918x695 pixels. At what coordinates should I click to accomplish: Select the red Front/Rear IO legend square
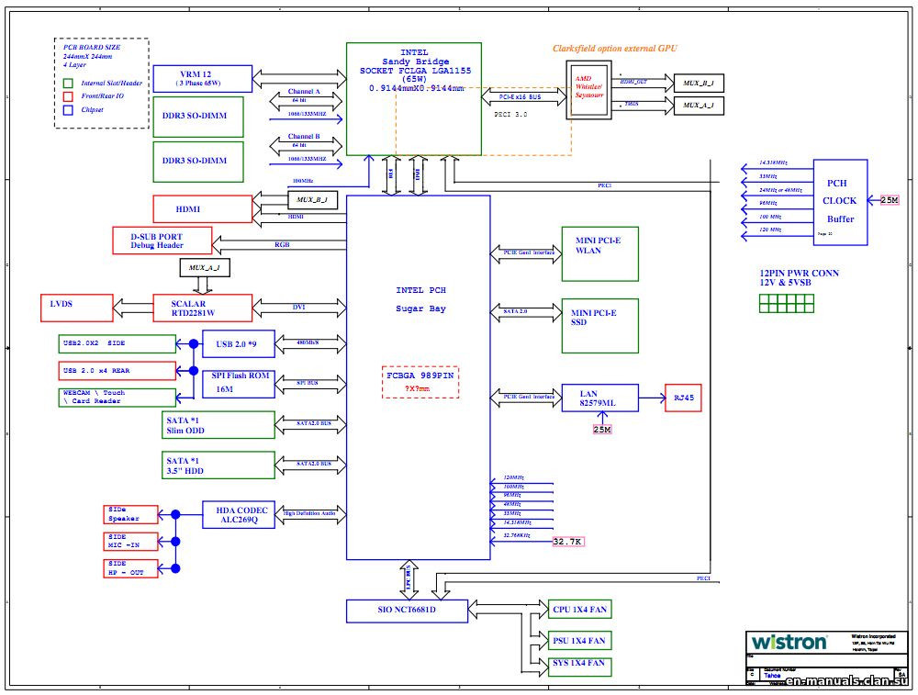pos(68,96)
